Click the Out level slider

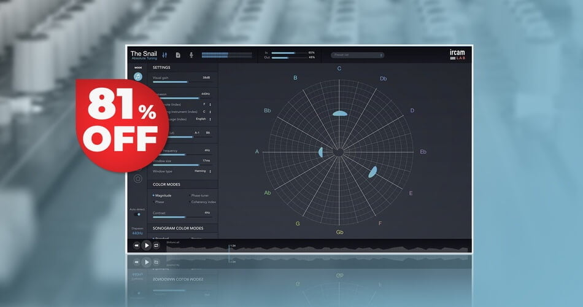coord(288,58)
